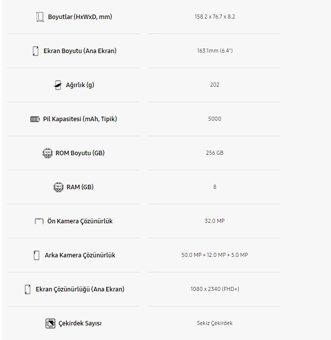The height and width of the screenshot is (340, 331).
Task: Click the 256 GB storage value
Action: click(x=215, y=153)
